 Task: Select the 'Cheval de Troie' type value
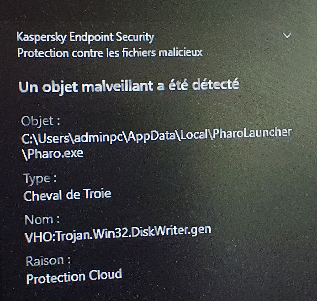click(x=67, y=195)
